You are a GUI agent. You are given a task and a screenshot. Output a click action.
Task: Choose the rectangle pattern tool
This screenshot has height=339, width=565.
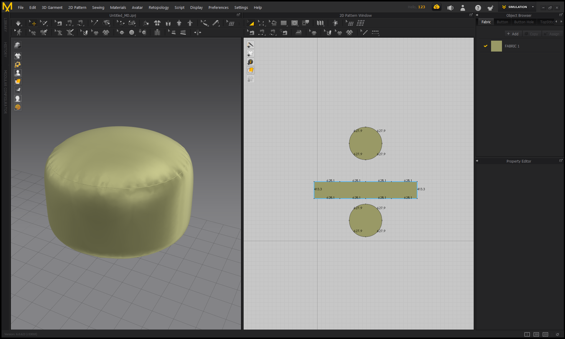coord(283,23)
